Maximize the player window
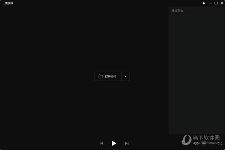The height and width of the screenshot is (150, 225). point(216,3)
